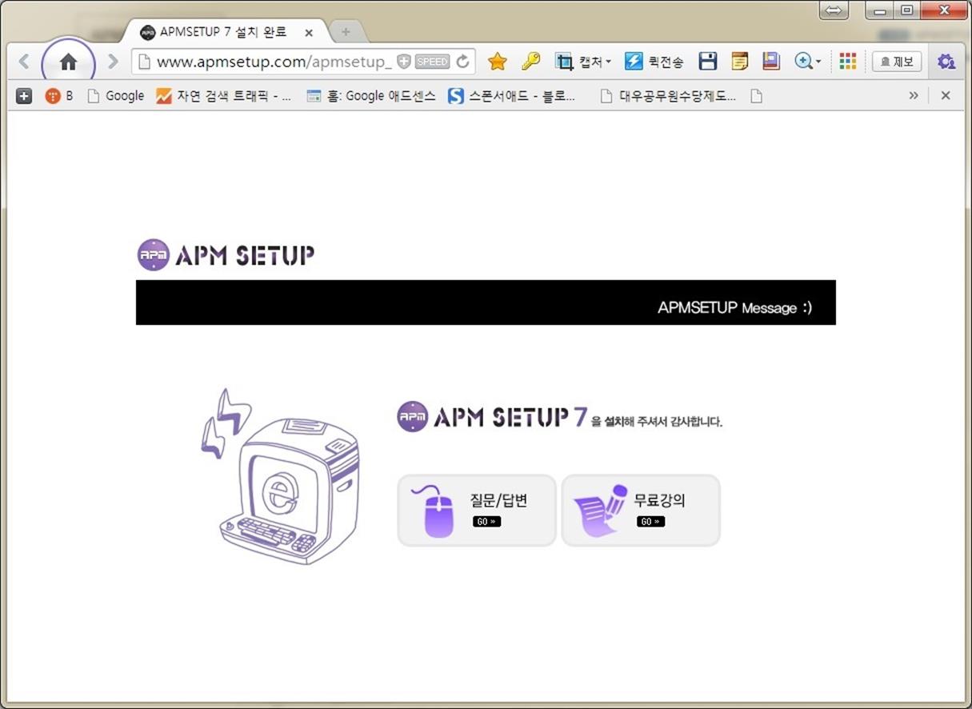Viewport: 972px width, 709px height.
Task: Go forward to the next page
Action: pyautogui.click(x=113, y=62)
